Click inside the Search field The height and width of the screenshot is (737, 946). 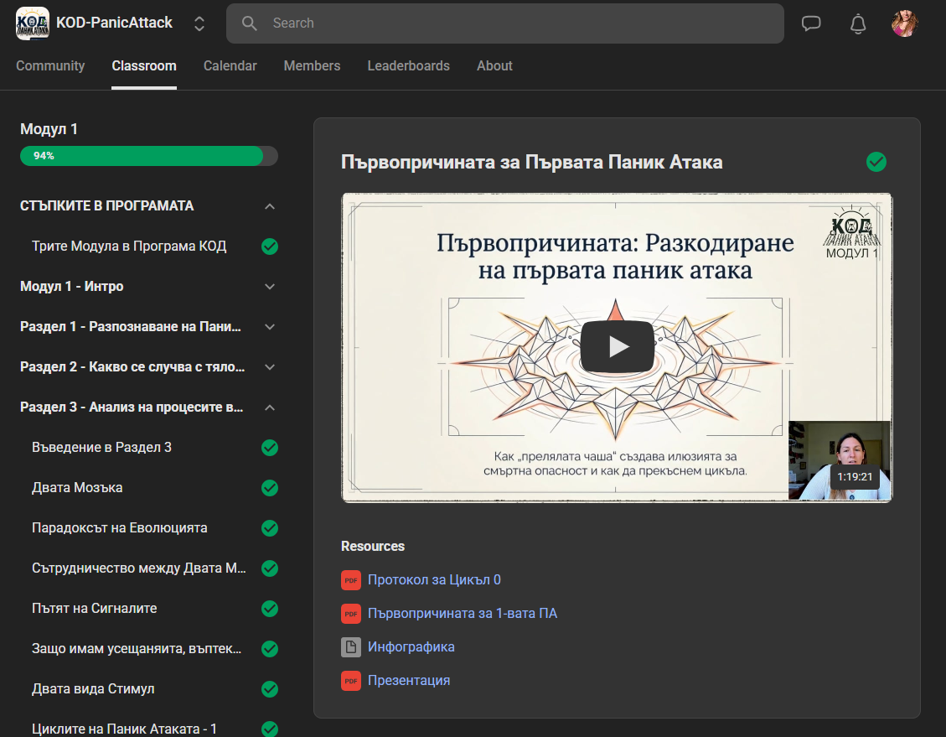[505, 23]
